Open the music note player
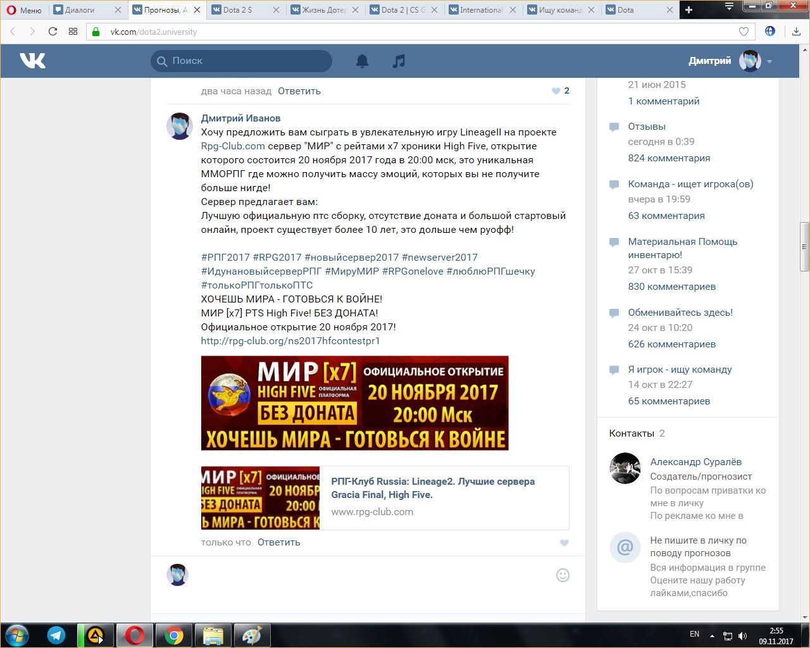 coord(399,61)
